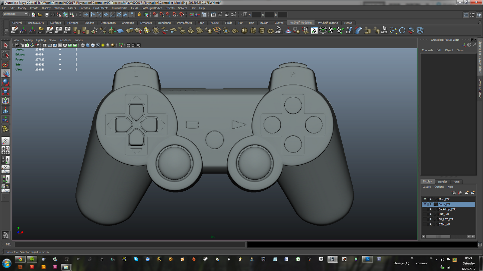Click the CP (center pivot) shelf button
Screen dimensions: 483x271
coord(23,30)
